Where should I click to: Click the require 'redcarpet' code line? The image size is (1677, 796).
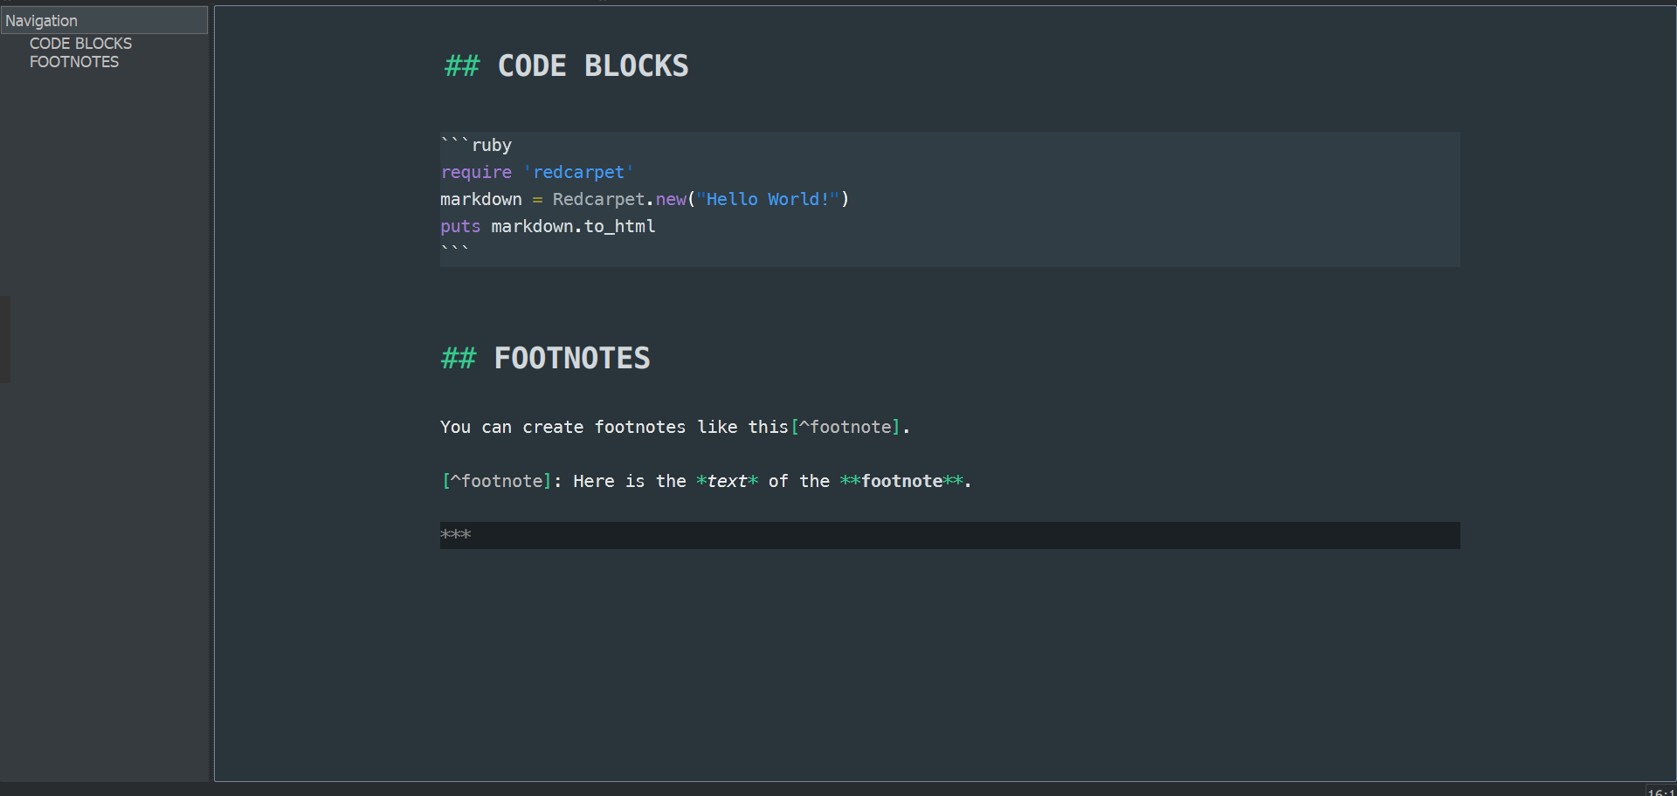[x=537, y=172]
